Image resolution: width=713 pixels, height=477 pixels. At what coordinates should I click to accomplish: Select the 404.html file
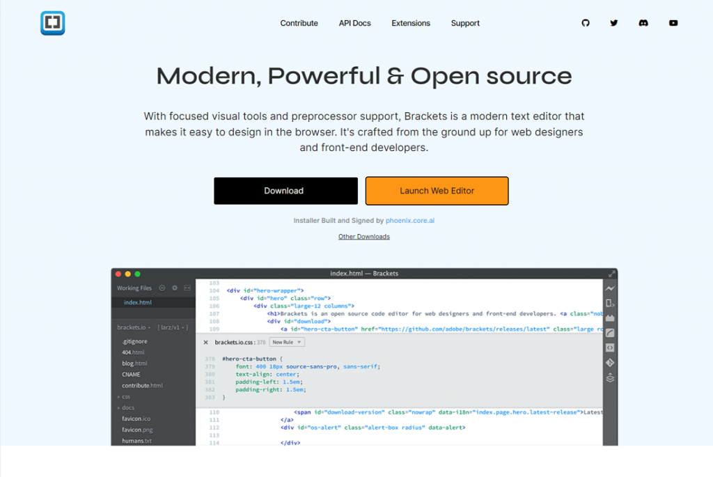pyautogui.click(x=133, y=352)
